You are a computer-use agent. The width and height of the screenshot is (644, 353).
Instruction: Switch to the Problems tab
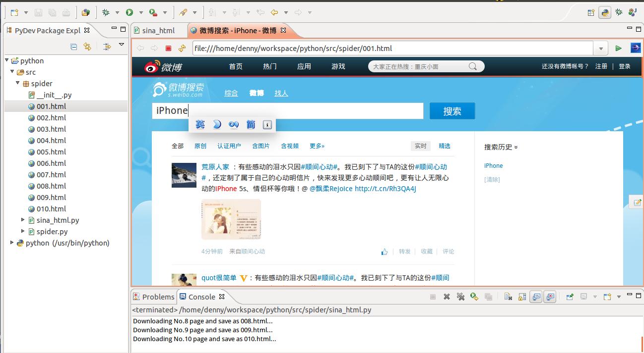coord(154,297)
